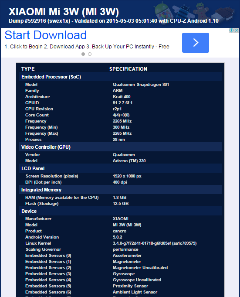Click the Ambient Light Sensor entry
The image size is (240, 297).
[135, 292]
